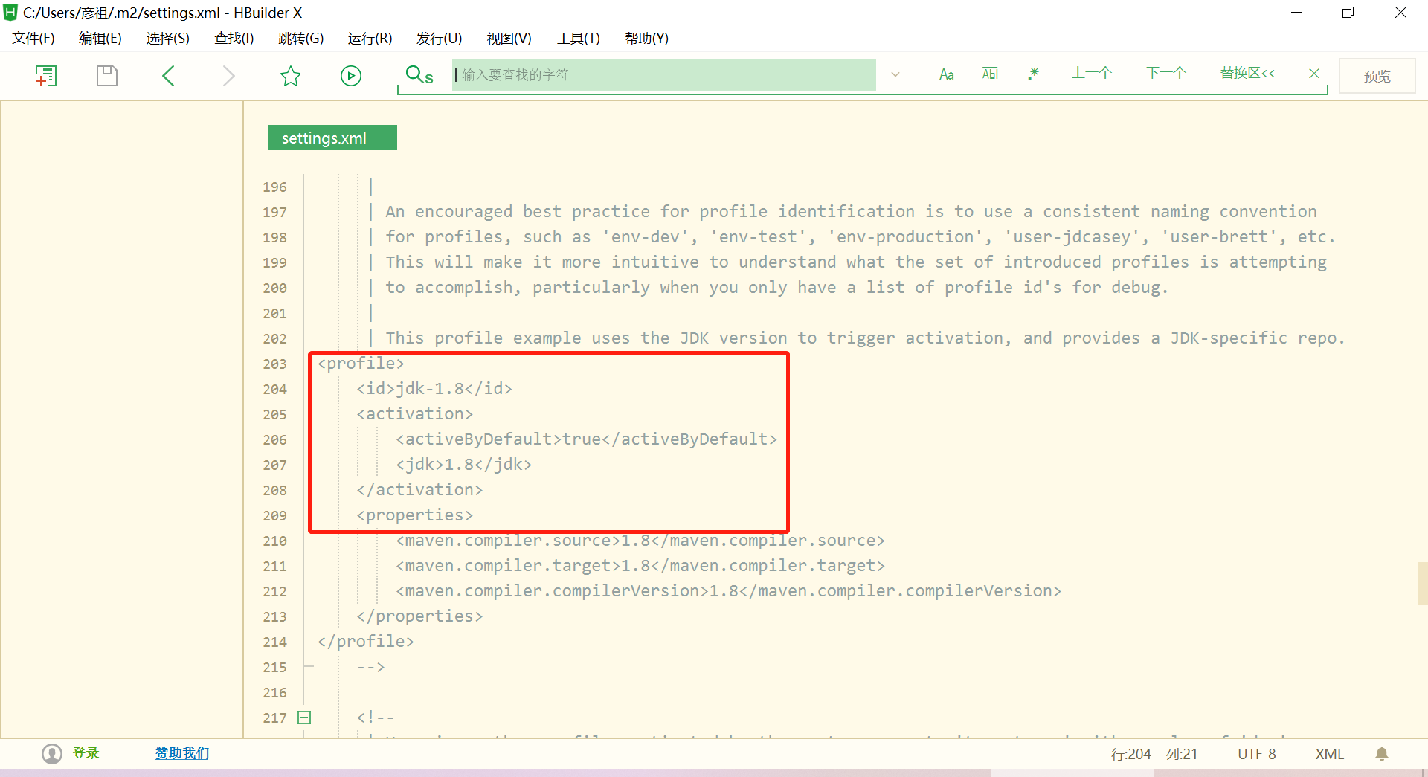This screenshot has width=1428, height=777.
Task: Open the 发行(U) menu
Action: pos(440,39)
